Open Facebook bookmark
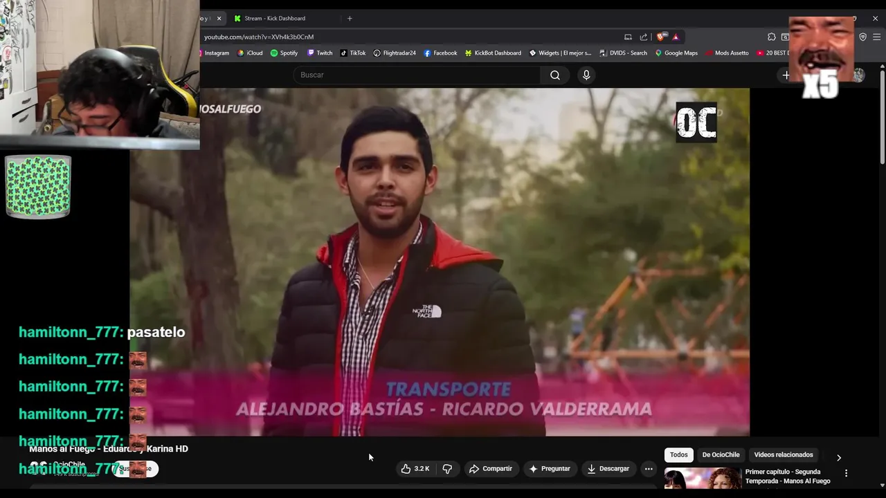 [x=440, y=53]
